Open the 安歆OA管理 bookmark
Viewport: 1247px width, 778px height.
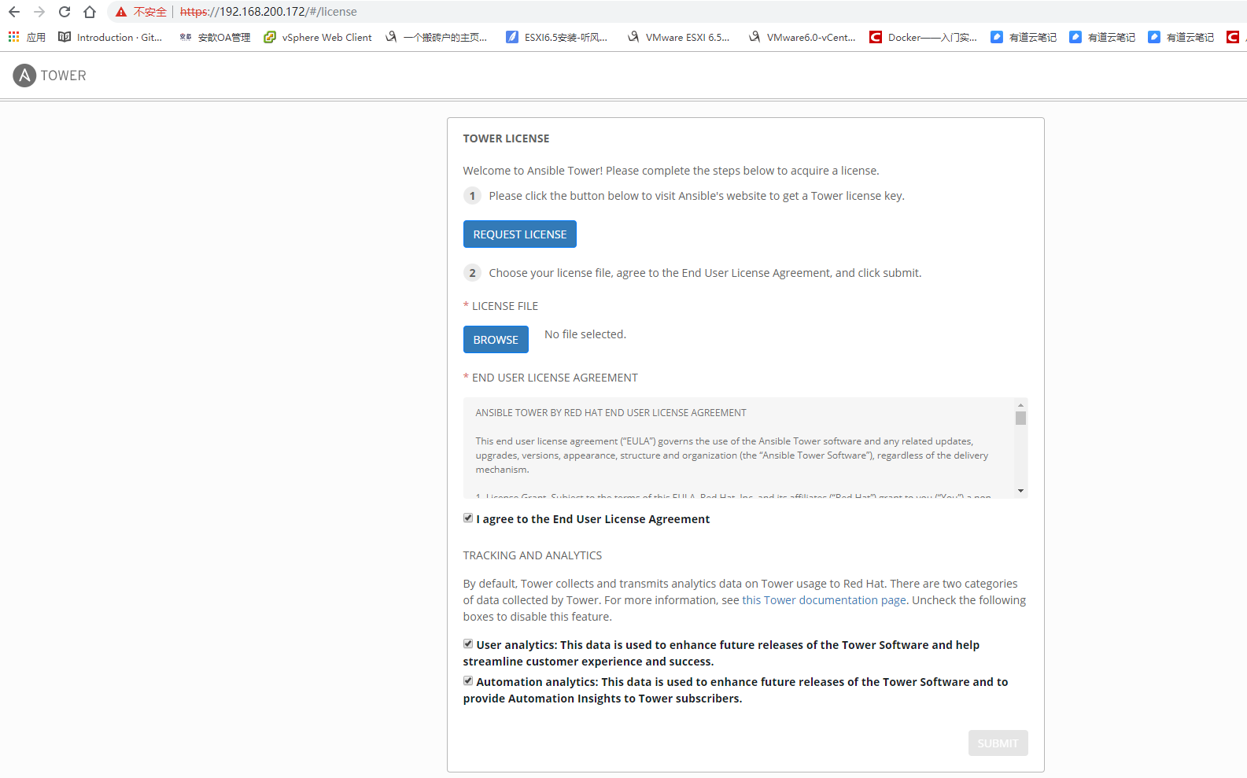click(x=215, y=37)
